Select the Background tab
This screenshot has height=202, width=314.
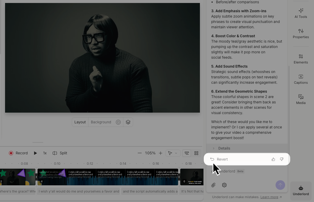point(101,122)
